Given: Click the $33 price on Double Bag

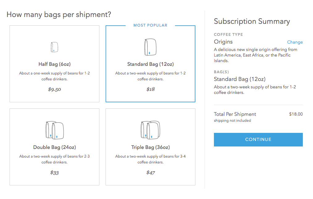Looking at the screenshot, I should pos(55,172).
